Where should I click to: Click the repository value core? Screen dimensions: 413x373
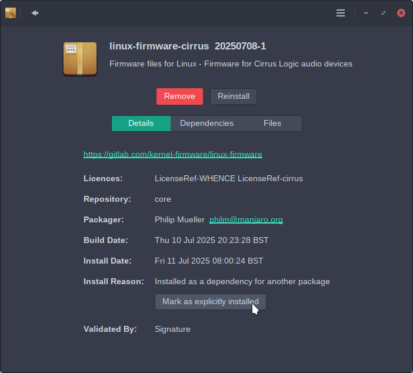(x=163, y=199)
